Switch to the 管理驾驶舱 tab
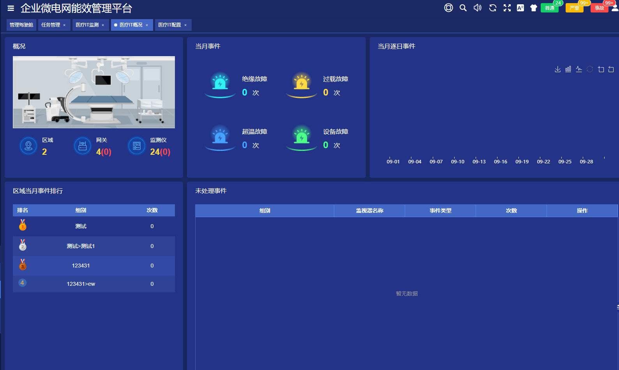The height and width of the screenshot is (370, 619). 21,25
